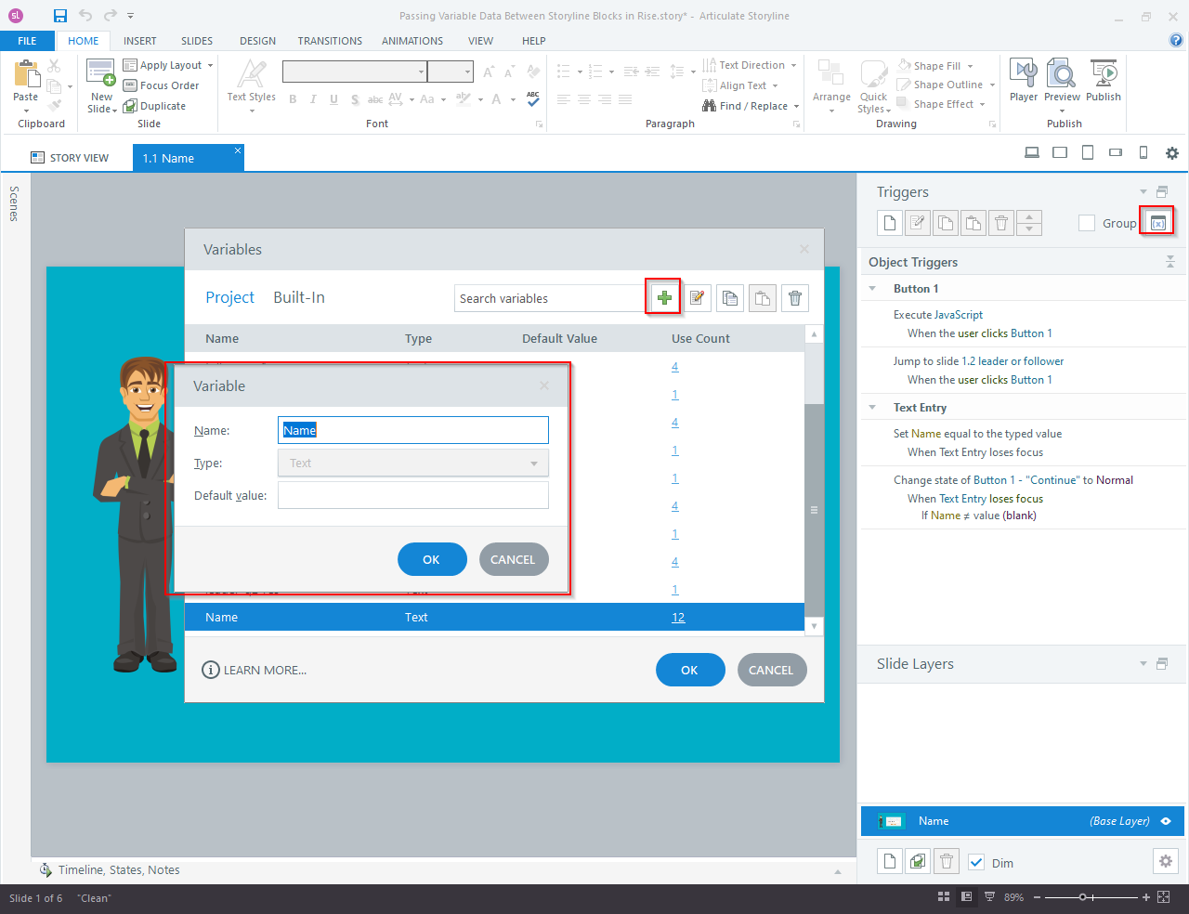Click the zoom in plus button
Screen dimensions: 1189x914
[x=1146, y=897]
